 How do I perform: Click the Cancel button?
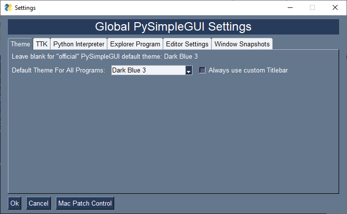[x=38, y=203]
